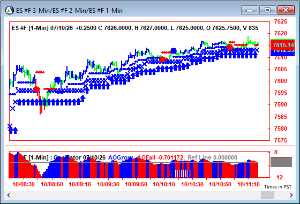The height and width of the screenshot is (204, 300).
Task: Click the 7585 price axis label
Action: [x=281, y=117]
